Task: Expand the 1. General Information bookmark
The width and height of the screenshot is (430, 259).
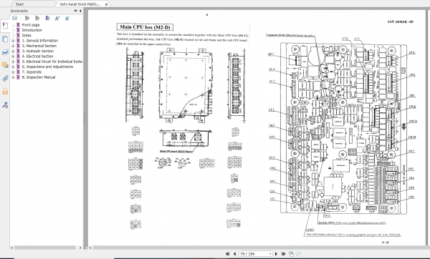Action: [13, 41]
